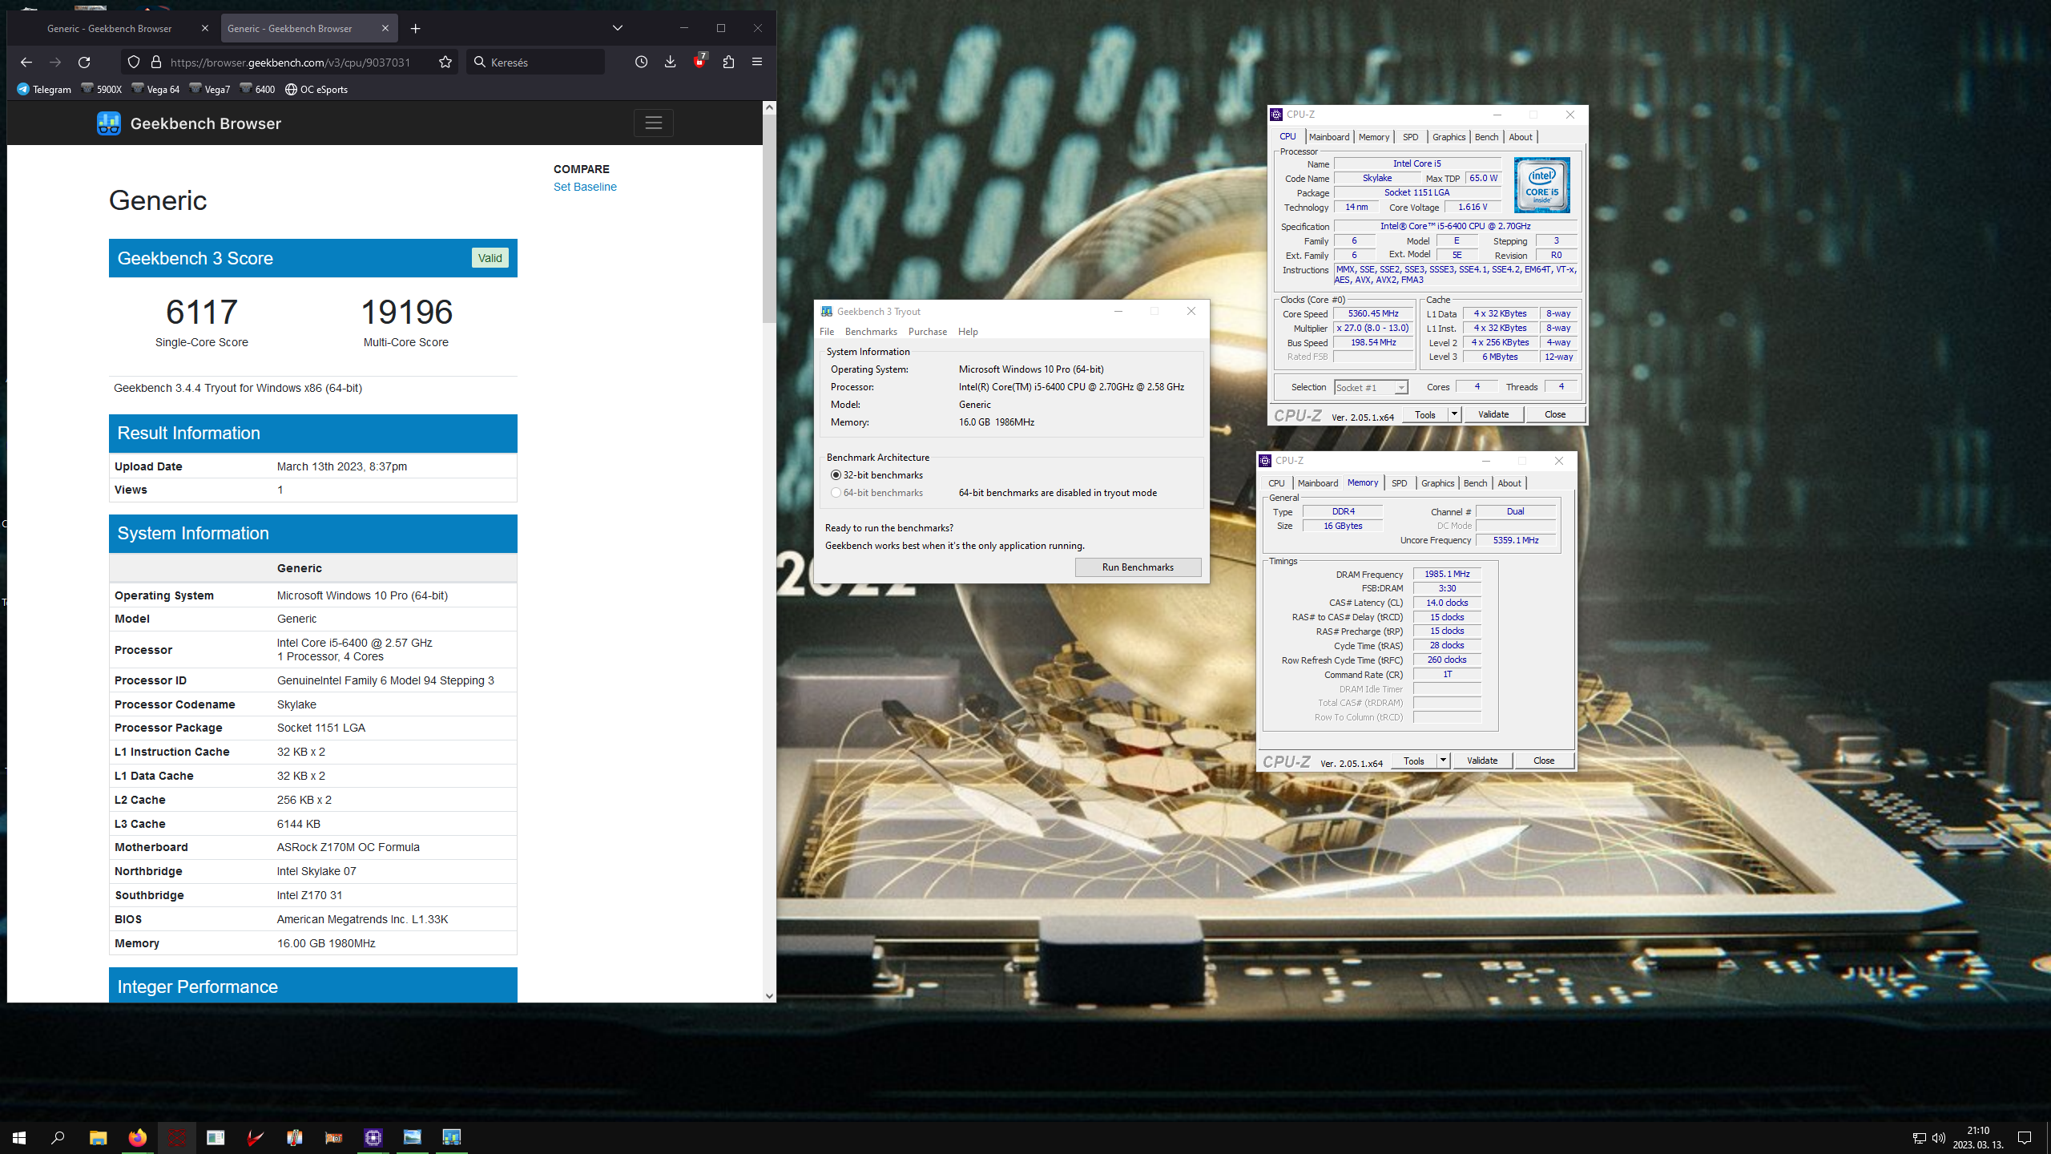
Task: Open the OC eSports bookmark
Action: (x=316, y=89)
